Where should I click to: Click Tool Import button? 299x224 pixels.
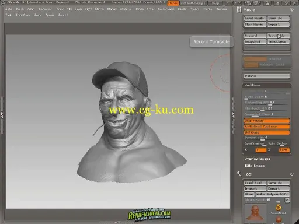(255, 188)
